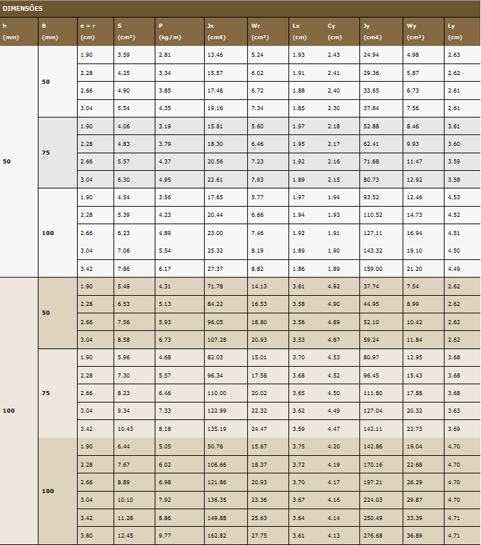Image resolution: width=481 pixels, height=545 pixels.
Task: Select the Jy value 170.16
Action: [x=373, y=465]
